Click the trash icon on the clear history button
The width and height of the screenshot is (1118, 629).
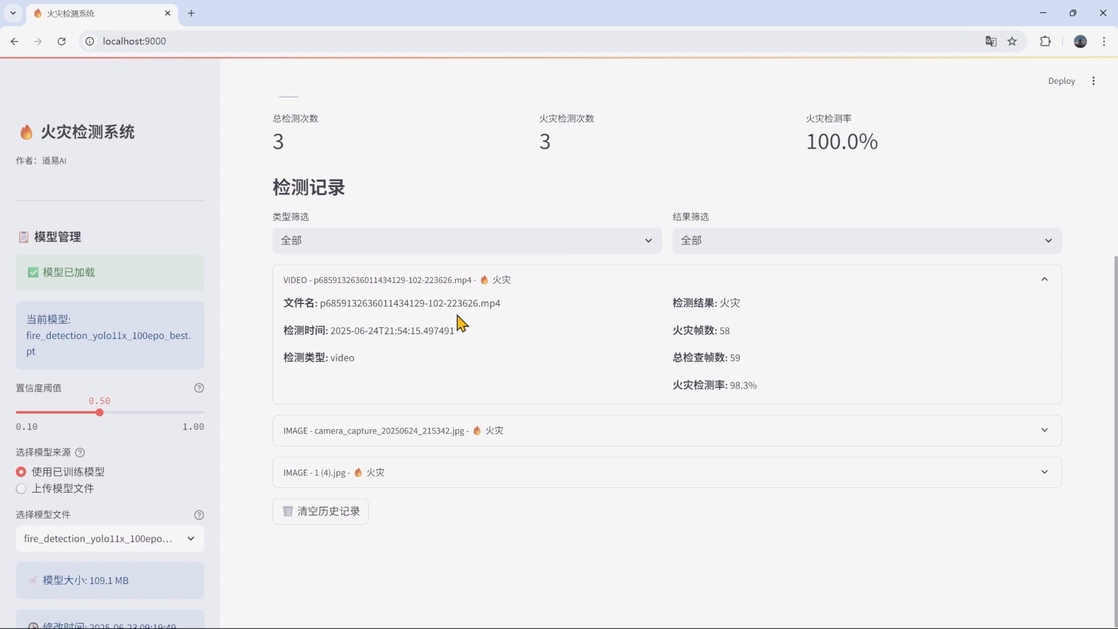tap(287, 511)
